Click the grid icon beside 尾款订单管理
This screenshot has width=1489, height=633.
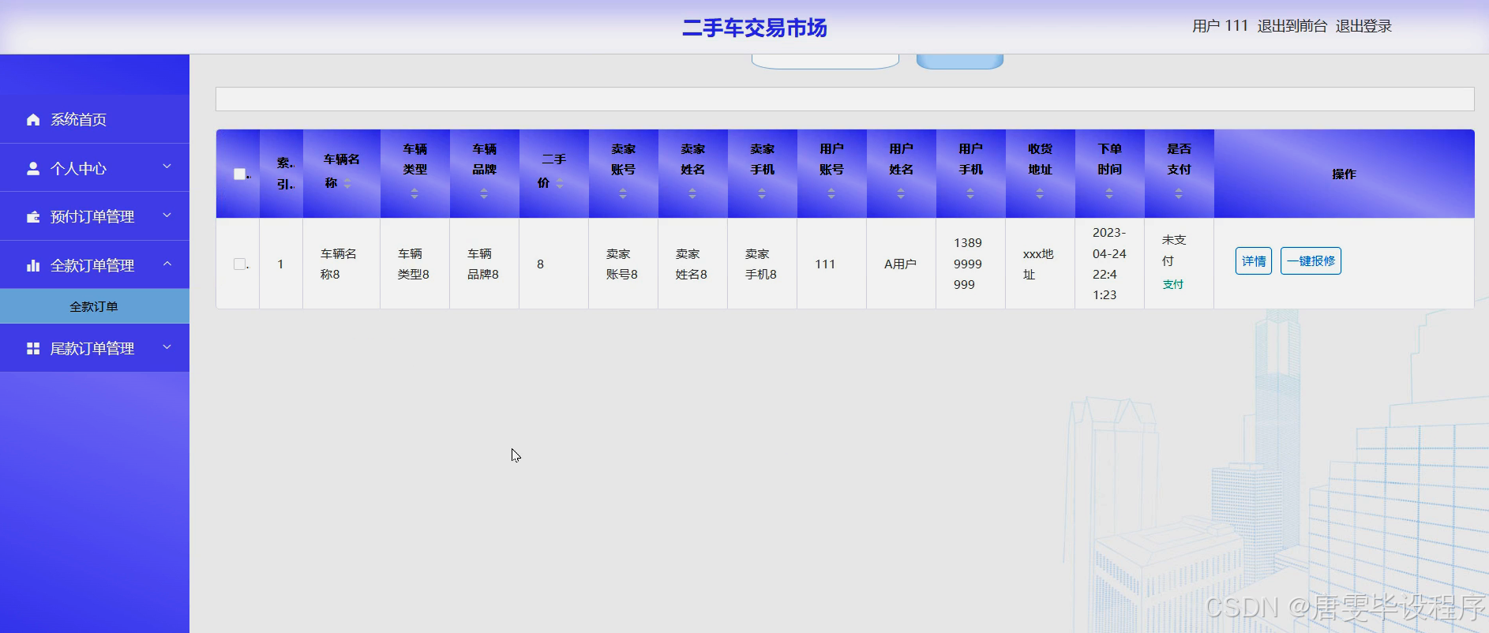pyautogui.click(x=33, y=348)
